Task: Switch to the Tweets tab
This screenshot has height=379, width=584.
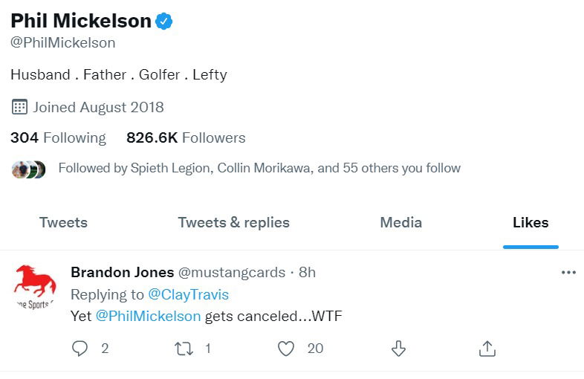Action: click(x=63, y=222)
